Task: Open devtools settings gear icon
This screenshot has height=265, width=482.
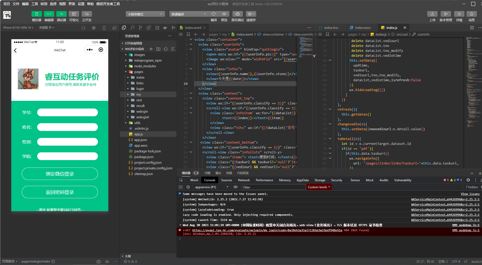Action: pyautogui.click(x=468, y=180)
